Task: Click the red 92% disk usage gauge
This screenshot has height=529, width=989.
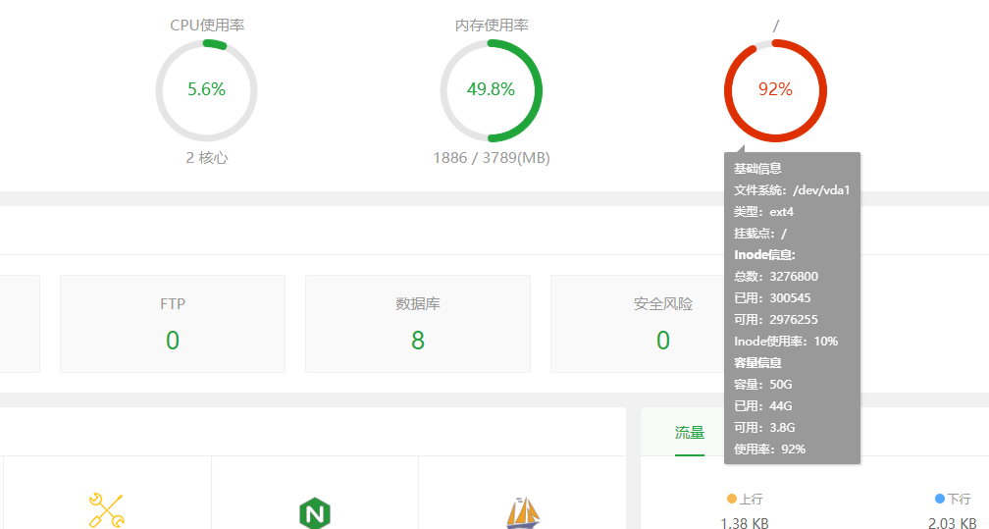Action: [x=775, y=90]
